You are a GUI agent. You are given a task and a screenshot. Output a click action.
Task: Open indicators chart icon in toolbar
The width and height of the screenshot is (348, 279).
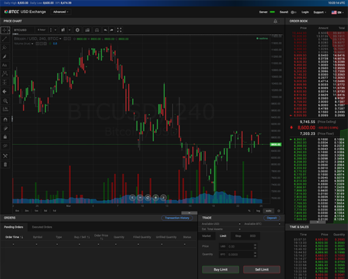(87, 30)
